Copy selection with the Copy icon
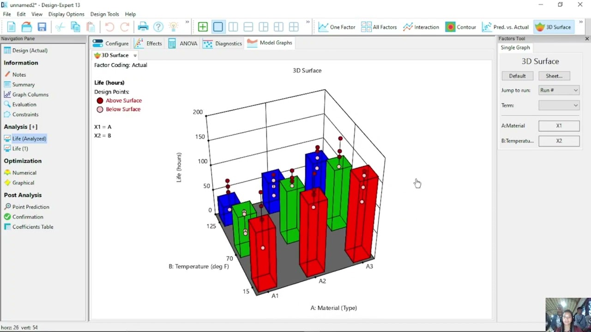The width and height of the screenshot is (591, 332). coord(75,27)
